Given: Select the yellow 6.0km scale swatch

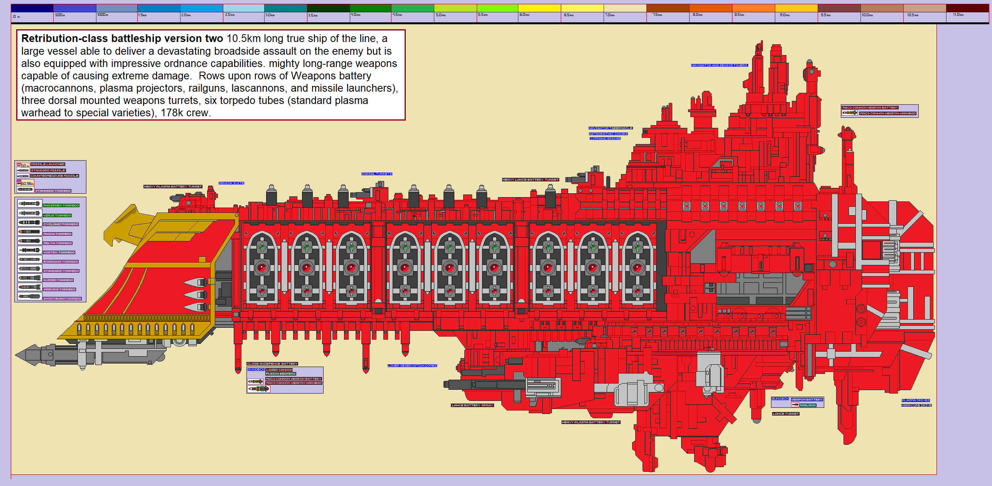Looking at the screenshot, I should point(539,8).
